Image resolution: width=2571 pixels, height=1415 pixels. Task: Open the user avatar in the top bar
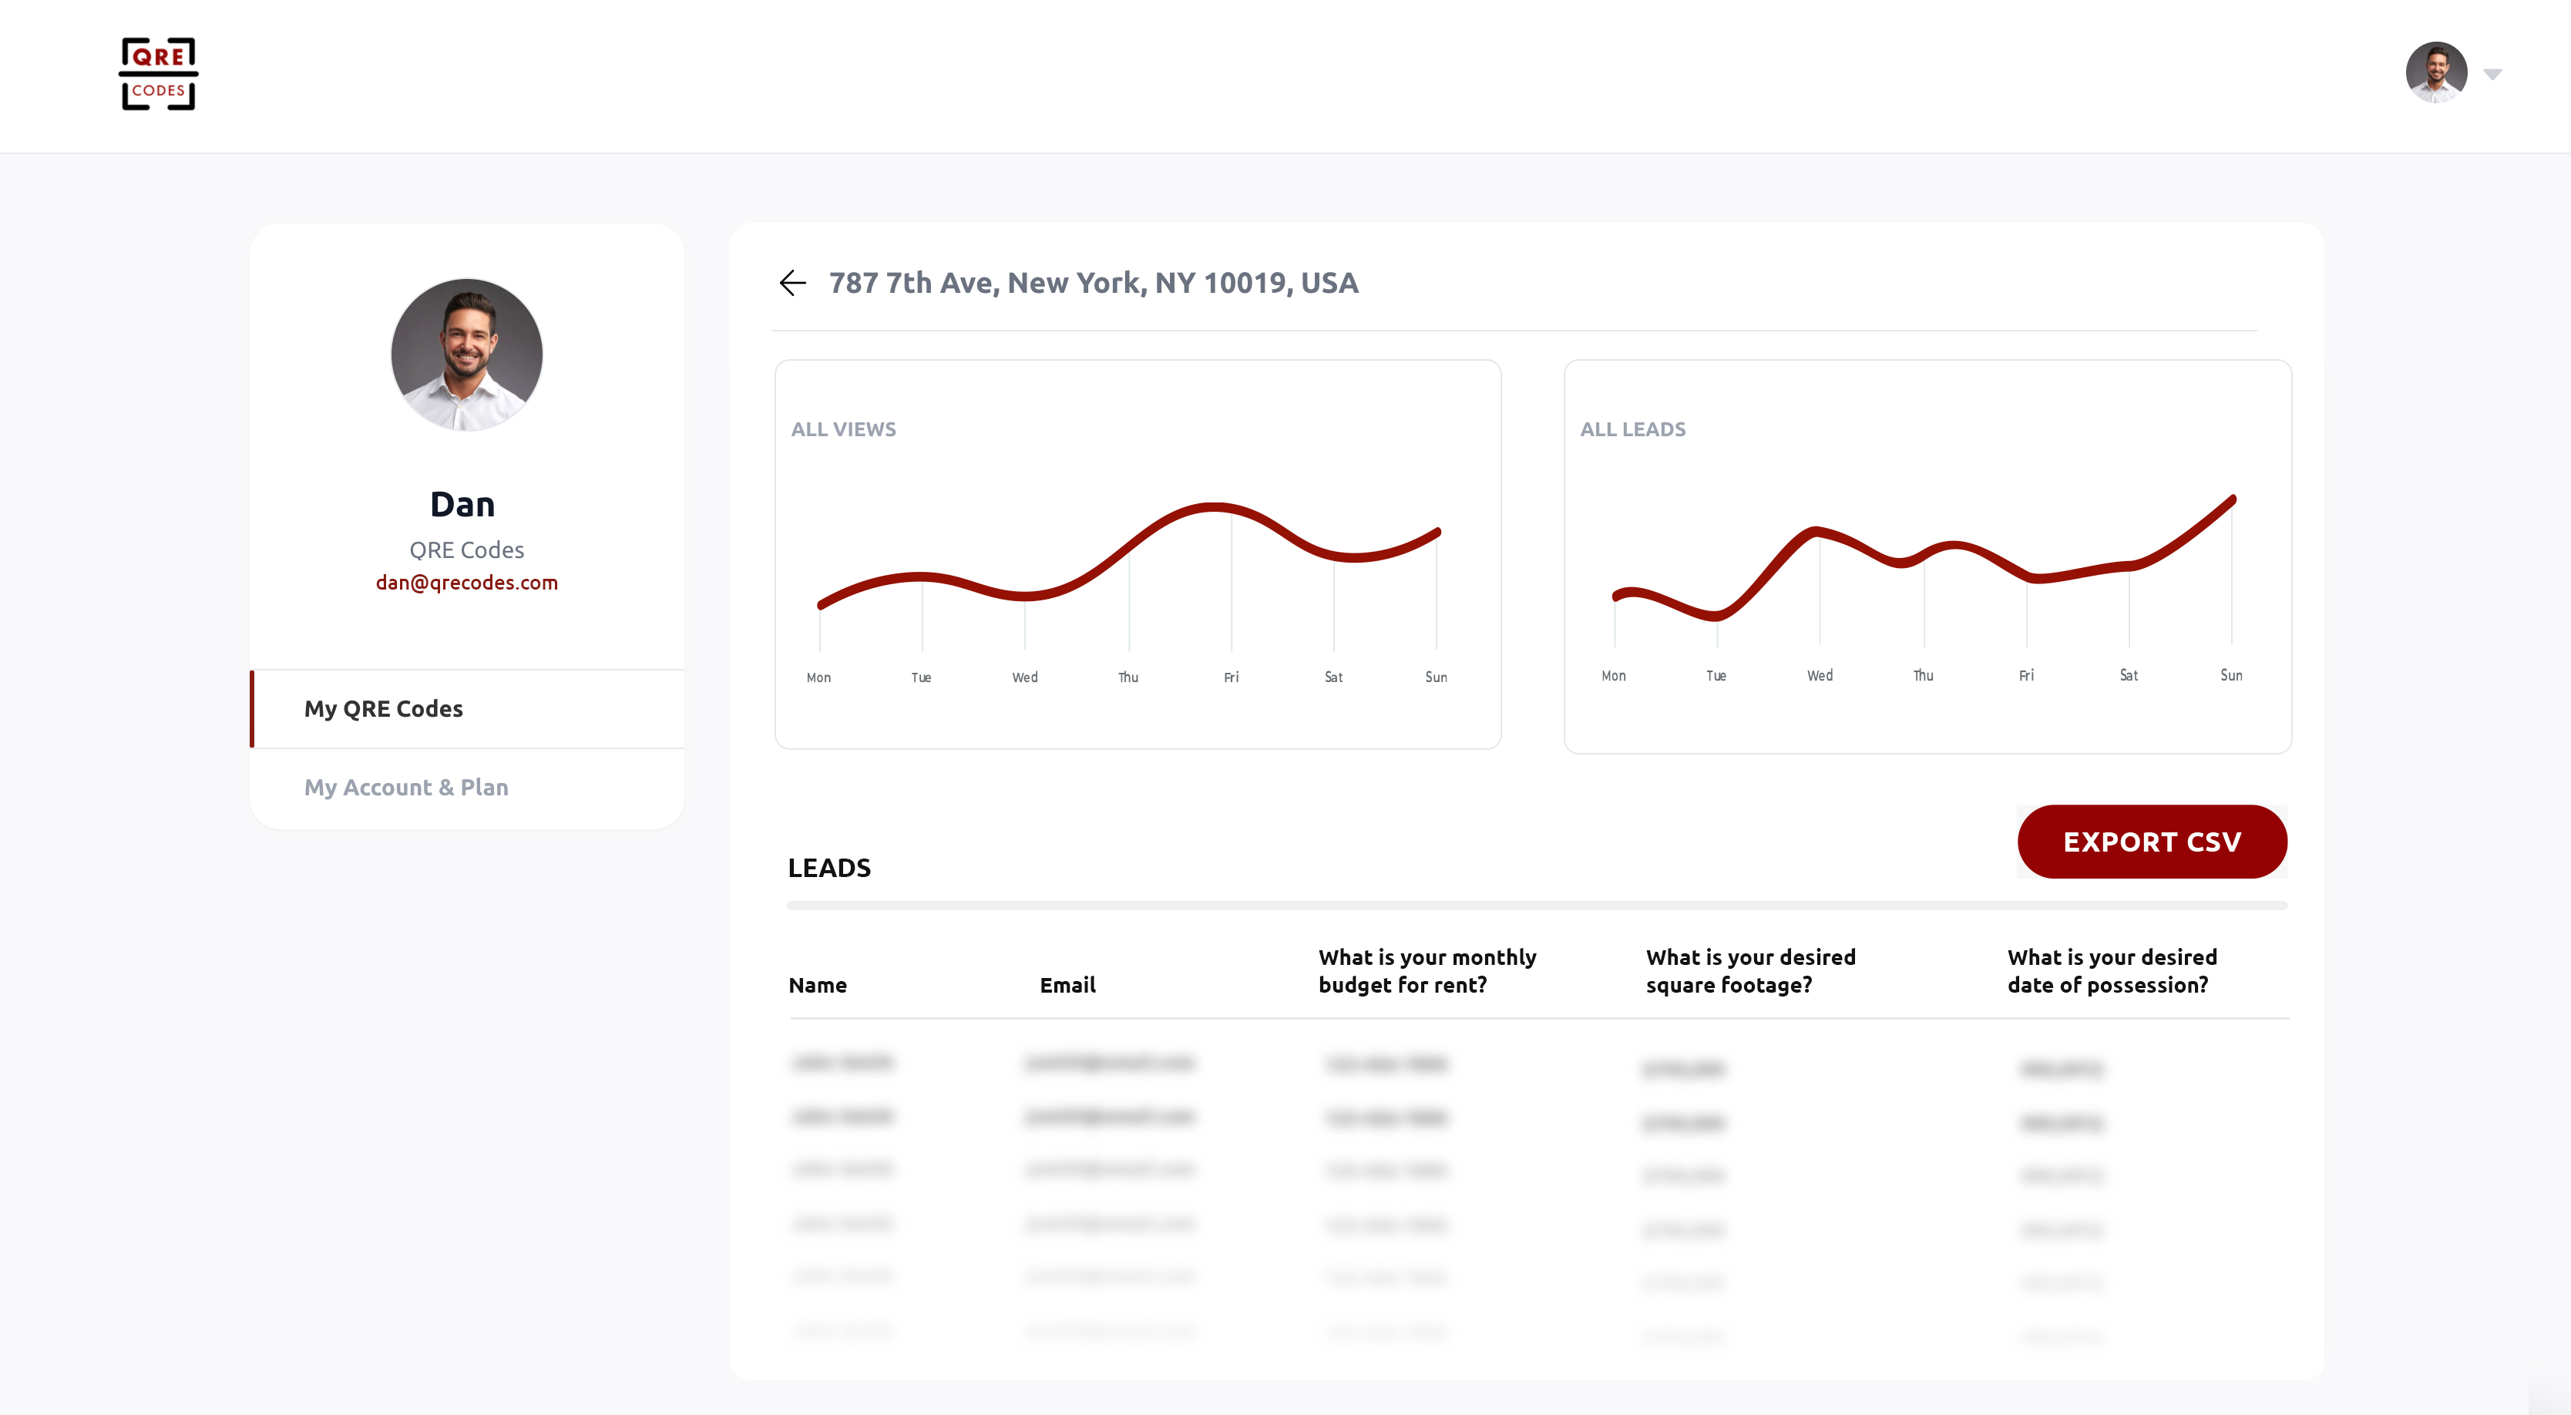point(2435,73)
